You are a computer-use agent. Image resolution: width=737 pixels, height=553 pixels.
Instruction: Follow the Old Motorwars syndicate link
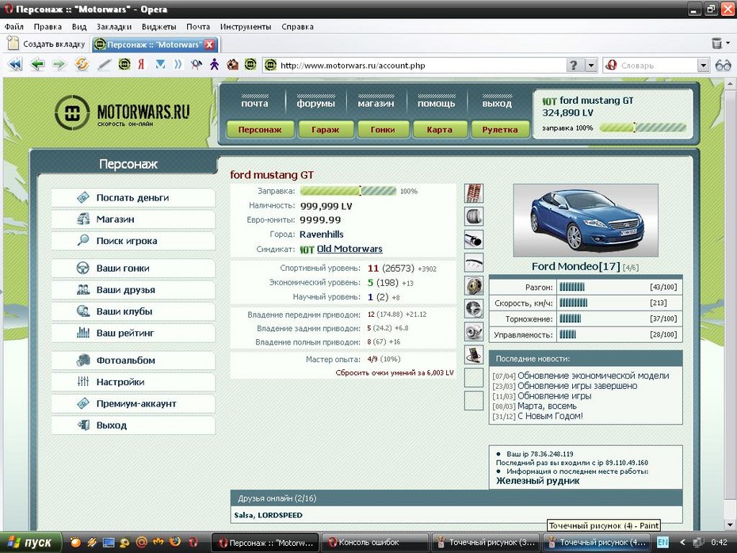(x=349, y=249)
